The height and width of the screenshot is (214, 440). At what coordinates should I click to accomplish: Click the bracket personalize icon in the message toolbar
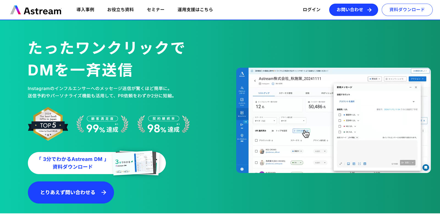pos(359,164)
